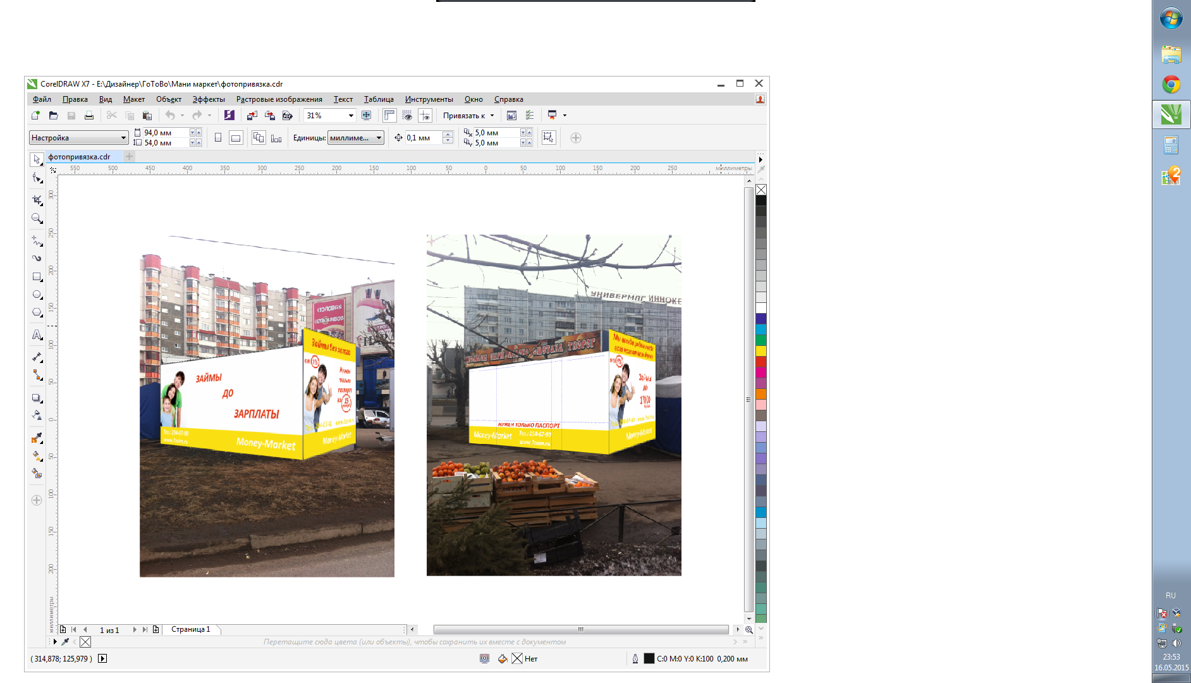Select the Polygon tool
1191x683 pixels.
point(37,312)
